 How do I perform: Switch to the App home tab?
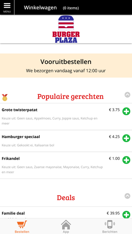tap(66, 227)
